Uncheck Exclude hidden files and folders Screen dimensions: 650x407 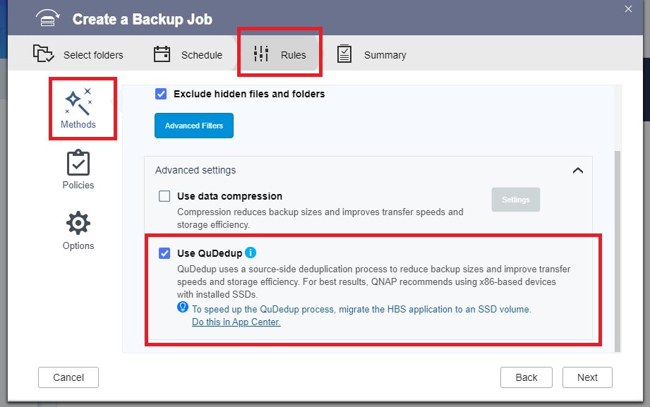[x=161, y=94]
